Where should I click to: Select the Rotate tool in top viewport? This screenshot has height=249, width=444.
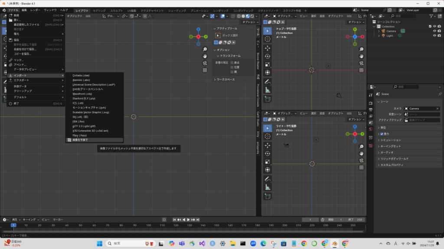point(268,56)
